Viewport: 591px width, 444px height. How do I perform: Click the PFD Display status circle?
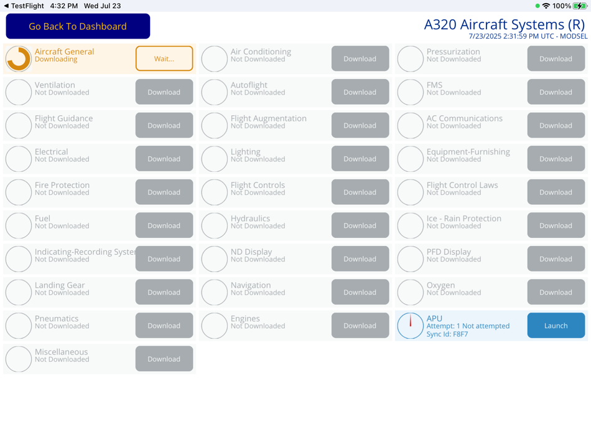click(x=411, y=259)
